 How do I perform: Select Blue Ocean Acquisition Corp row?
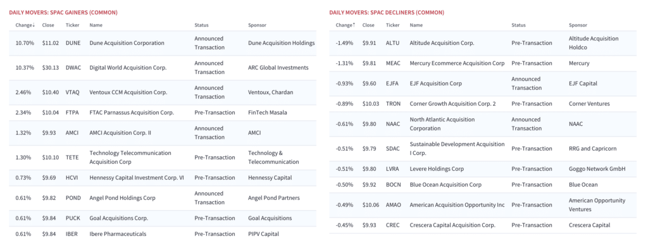pos(483,185)
